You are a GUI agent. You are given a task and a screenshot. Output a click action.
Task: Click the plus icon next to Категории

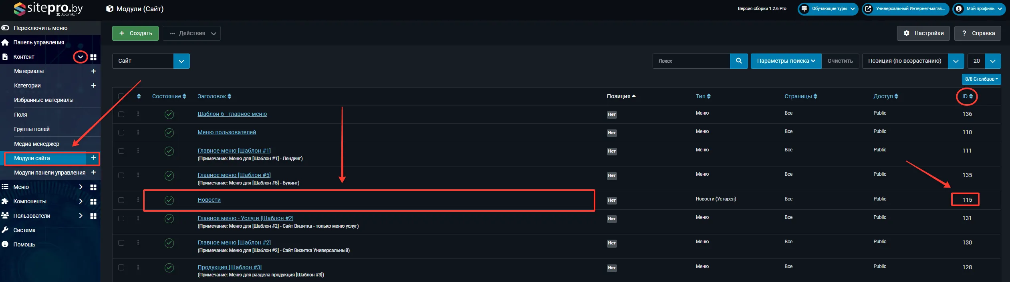click(x=93, y=85)
